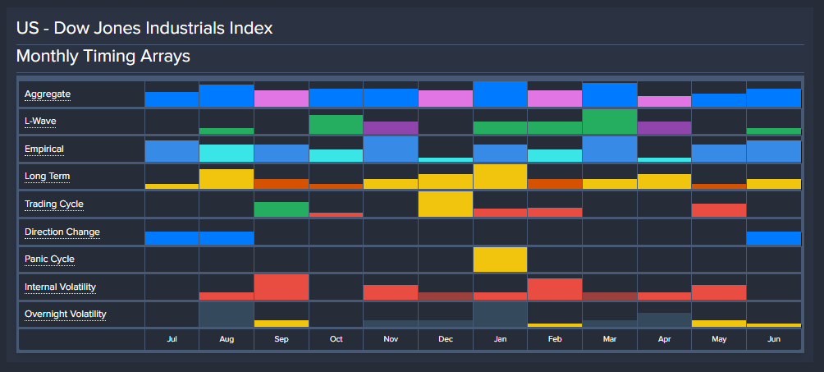Open the Panic Cycle label link

[50, 259]
